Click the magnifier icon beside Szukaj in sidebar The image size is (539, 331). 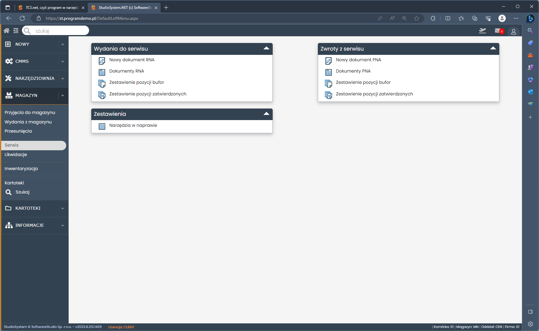[x=9, y=192]
